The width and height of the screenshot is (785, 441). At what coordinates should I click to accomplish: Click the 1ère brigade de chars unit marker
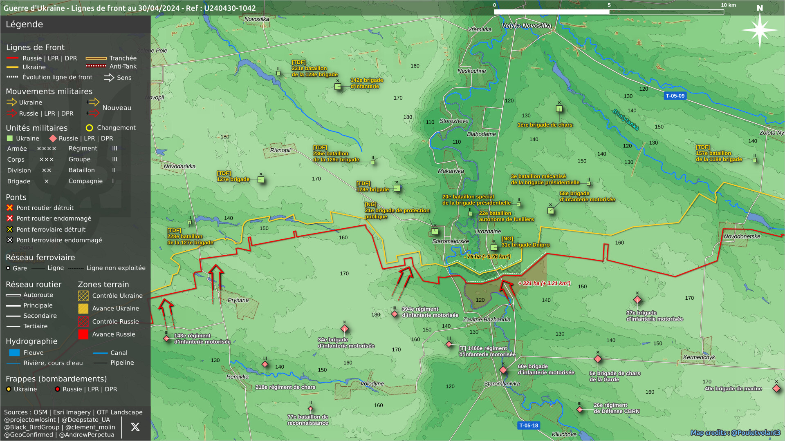click(x=559, y=109)
